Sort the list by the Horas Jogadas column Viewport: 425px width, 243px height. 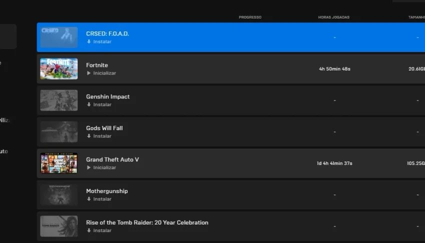coord(334,17)
